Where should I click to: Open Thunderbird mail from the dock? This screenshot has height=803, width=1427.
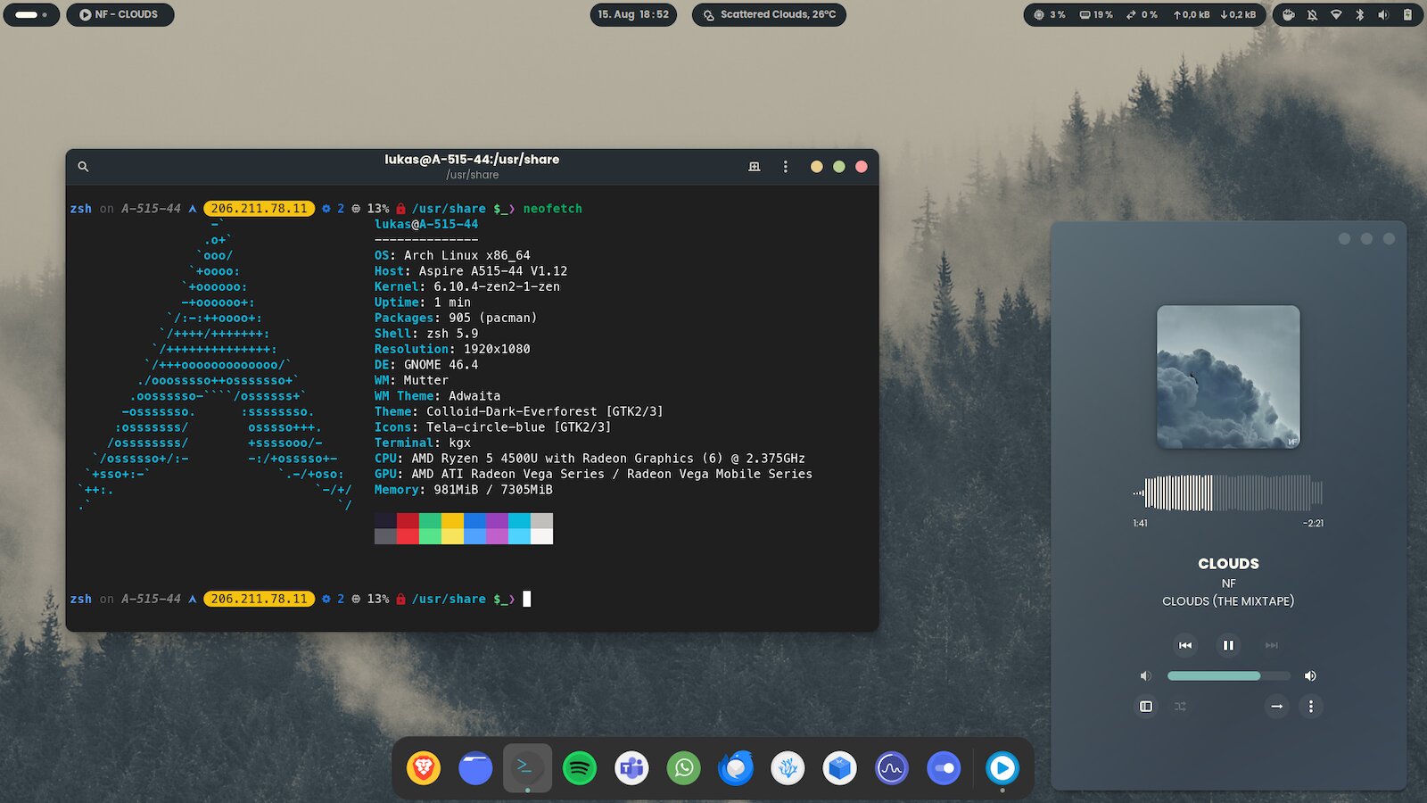coord(736,768)
